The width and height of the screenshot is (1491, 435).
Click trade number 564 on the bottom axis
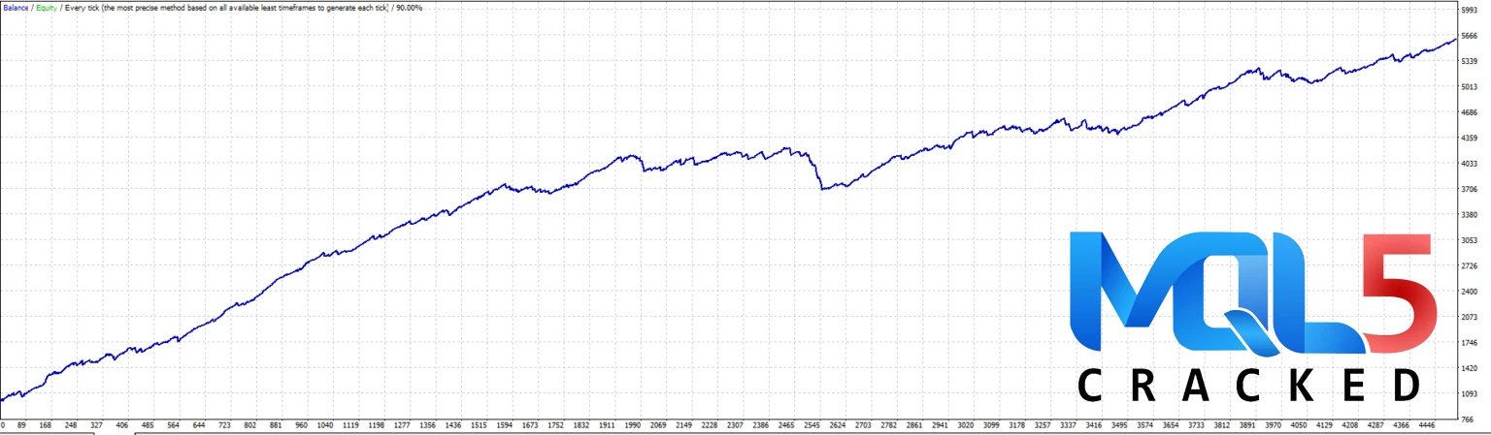173,424
